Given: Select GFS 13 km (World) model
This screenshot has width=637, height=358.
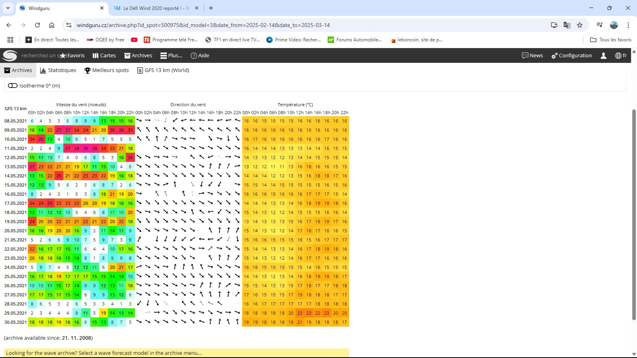Looking at the screenshot, I should 163,70.
